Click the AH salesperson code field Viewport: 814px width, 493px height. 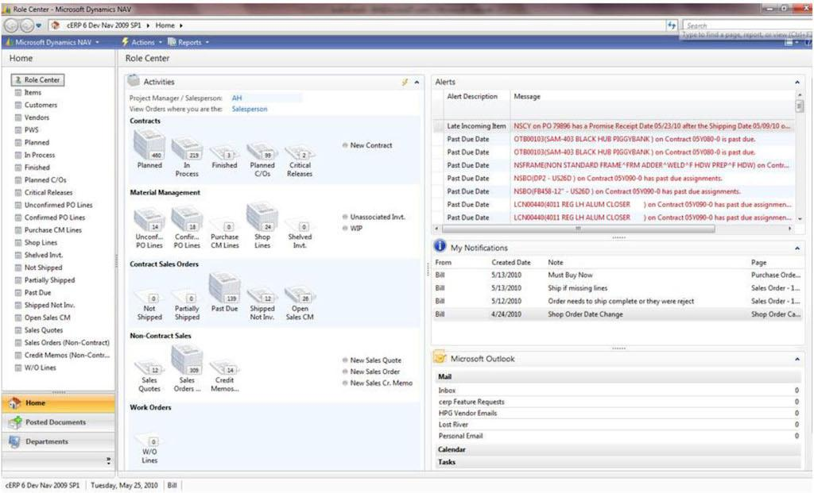point(266,98)
